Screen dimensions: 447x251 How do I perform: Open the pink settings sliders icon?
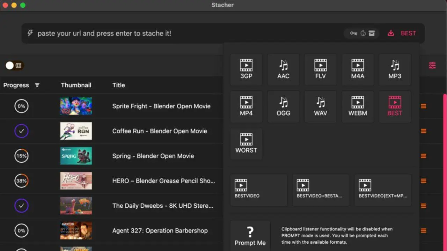coord(432,65)
